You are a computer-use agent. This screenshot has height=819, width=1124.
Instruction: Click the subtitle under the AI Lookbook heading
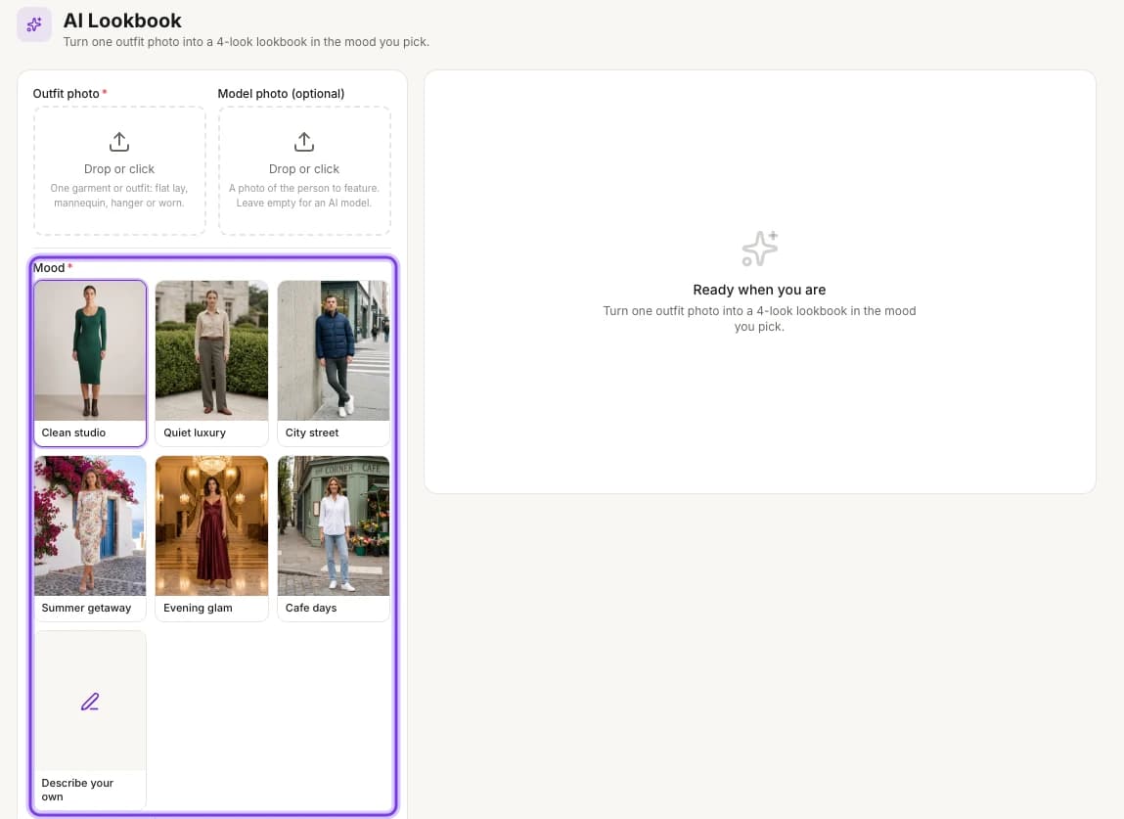click(246, 42)
